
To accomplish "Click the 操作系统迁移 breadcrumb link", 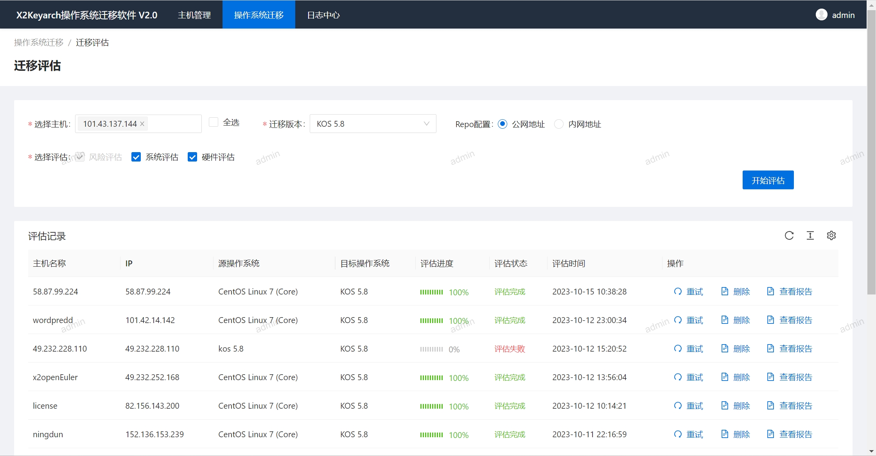I will click(x=39, y=43).
